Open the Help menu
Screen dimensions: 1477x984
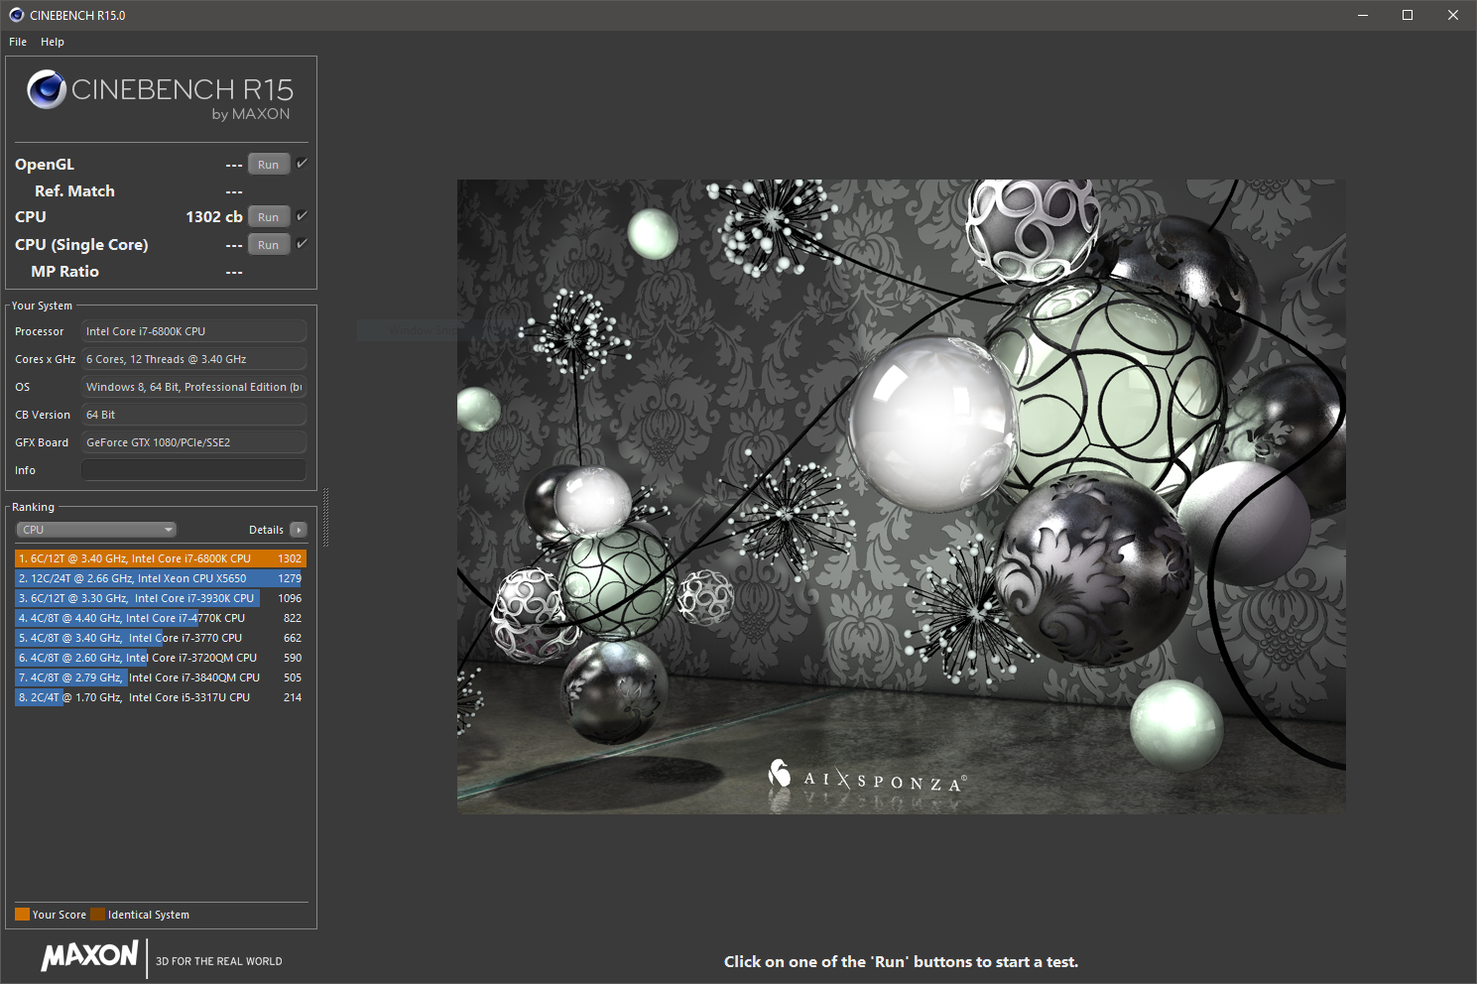[x=53, y=42]
